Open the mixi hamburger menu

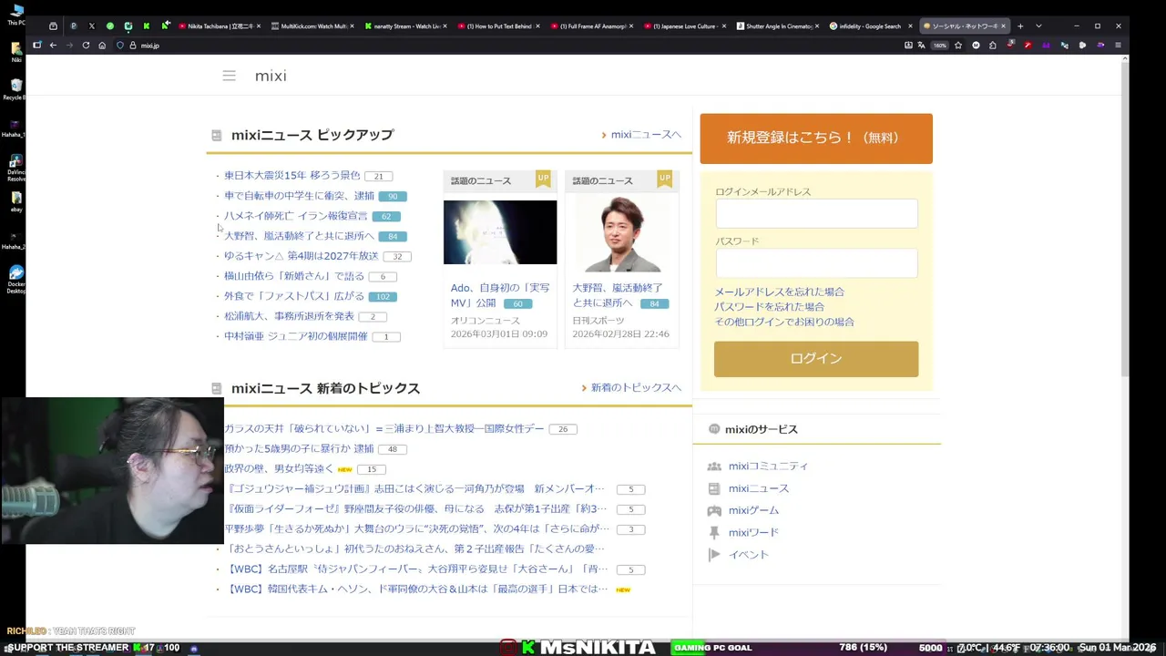click(x=229, y=76)
